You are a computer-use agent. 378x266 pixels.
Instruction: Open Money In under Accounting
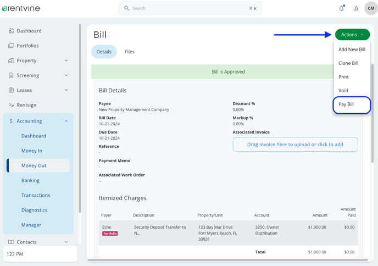[x=32, y=151]
